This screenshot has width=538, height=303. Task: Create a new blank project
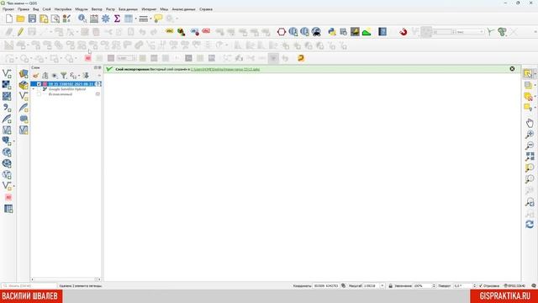click(x=9, y=19)
